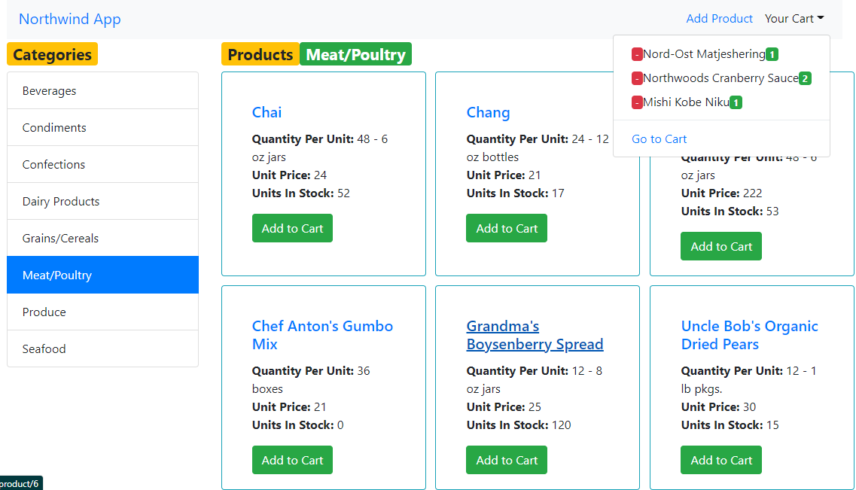Click the quantity badge beside Northwoods Cranberry Sauce
Image resolution: width=856 pixels, height=490 pixels.
point(805,78)
